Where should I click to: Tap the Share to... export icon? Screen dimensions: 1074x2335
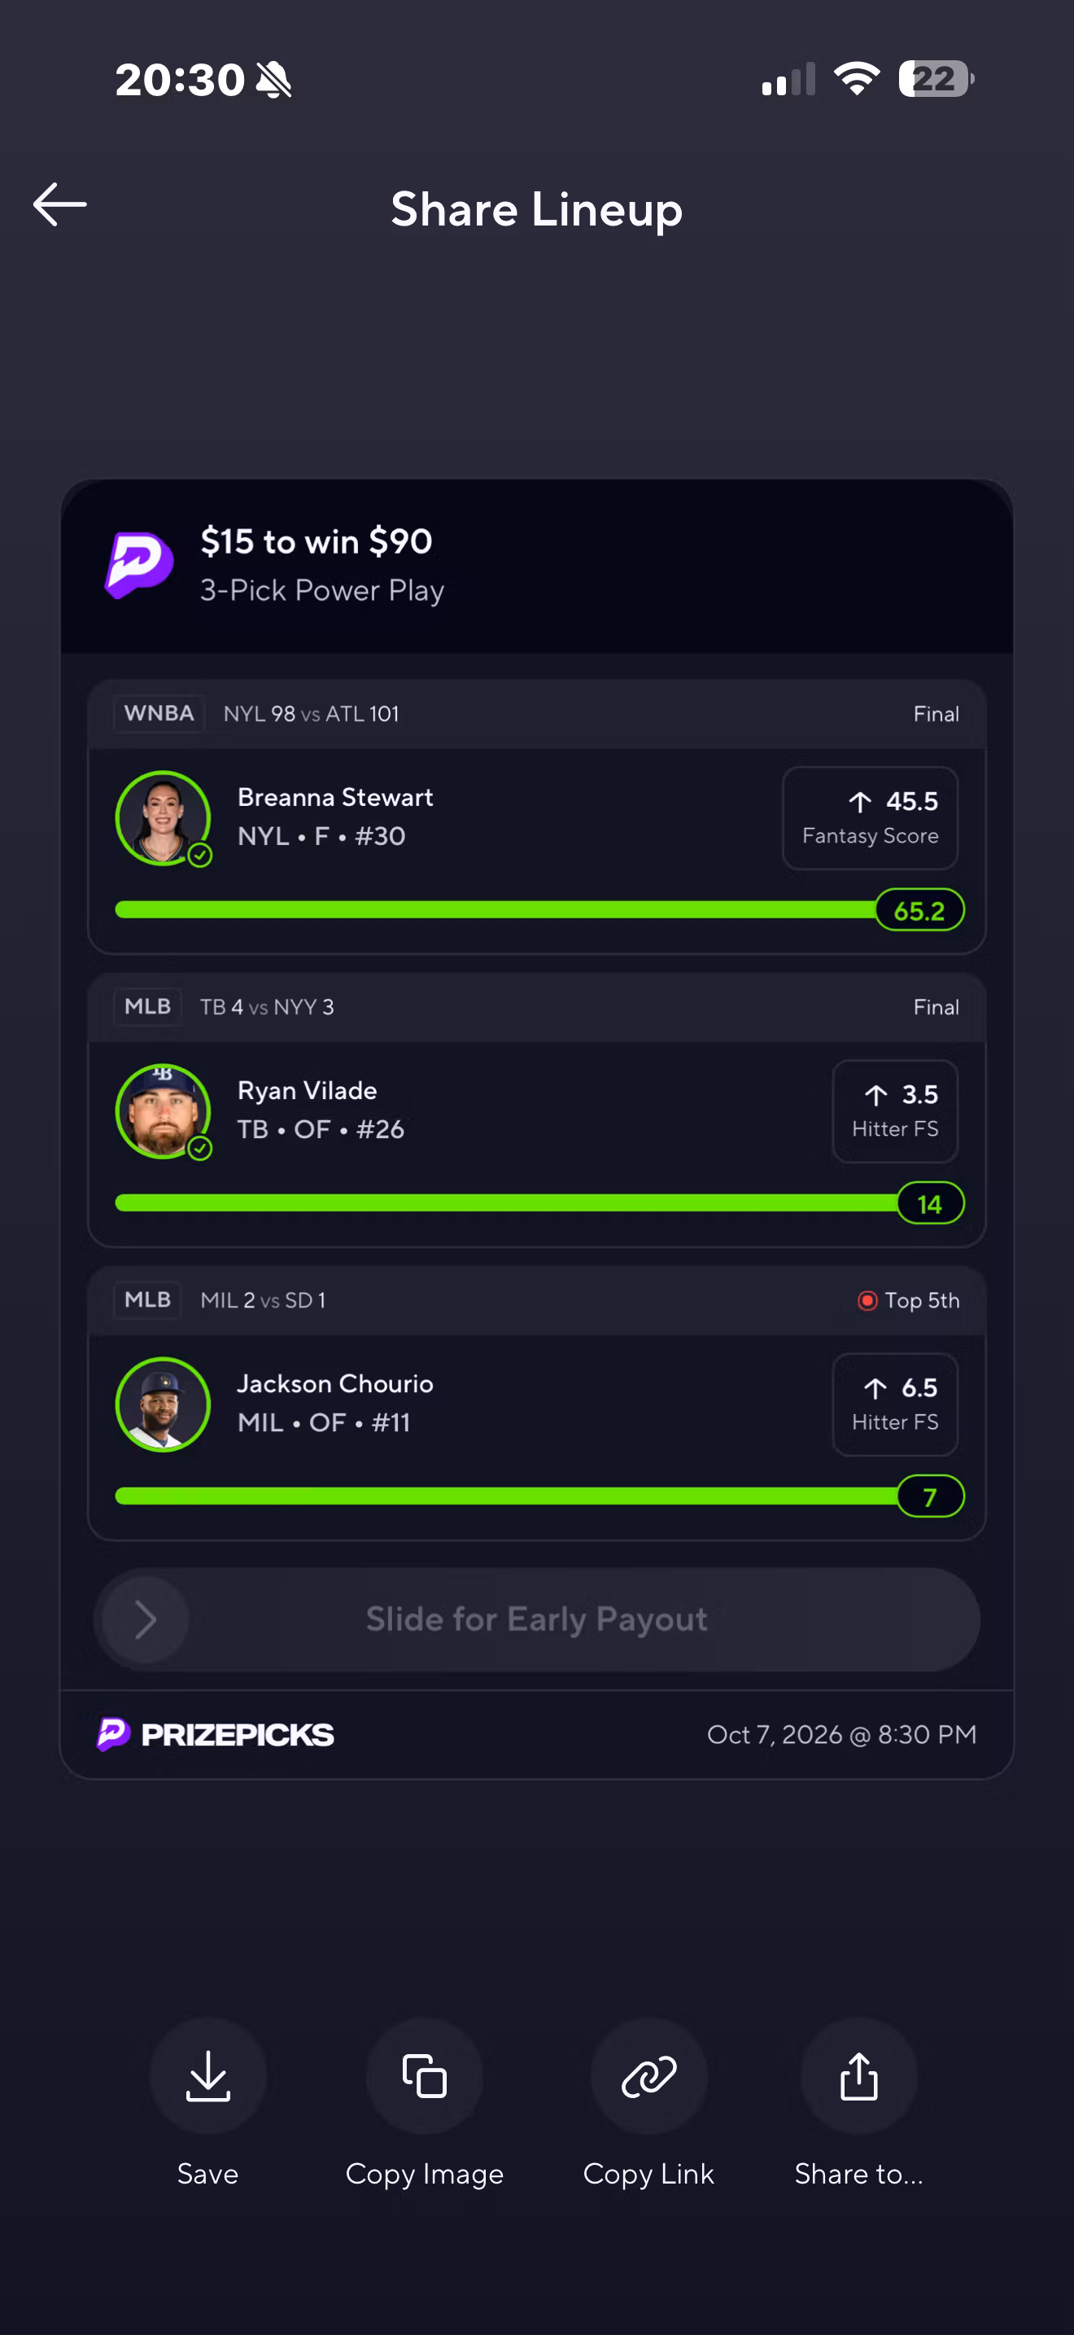click(x=859, y=2077)
